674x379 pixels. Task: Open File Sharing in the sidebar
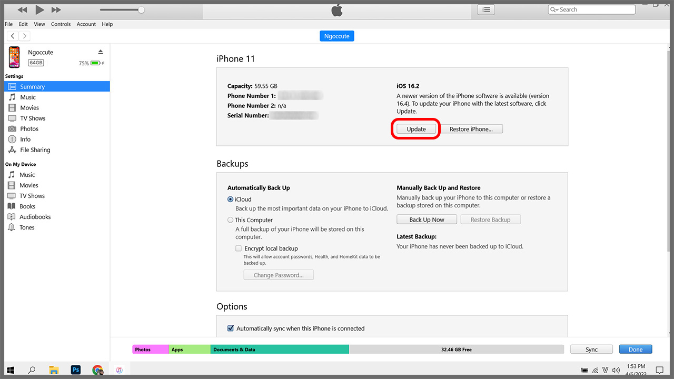click(x=35, y=150)
